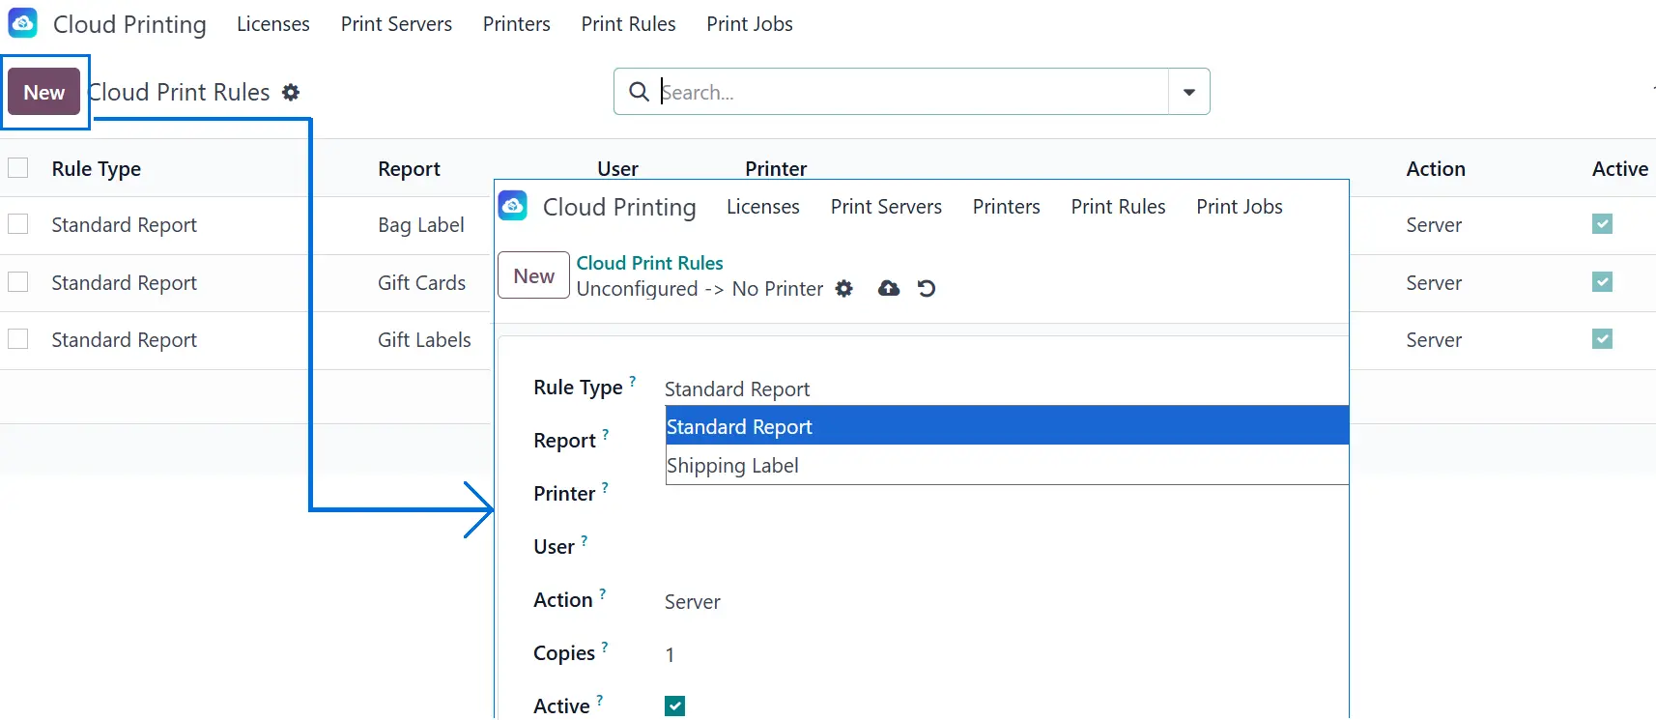Show help tooltip for Rule Type field
This screenshot has height=720, width=1656.
coord(633,381)
